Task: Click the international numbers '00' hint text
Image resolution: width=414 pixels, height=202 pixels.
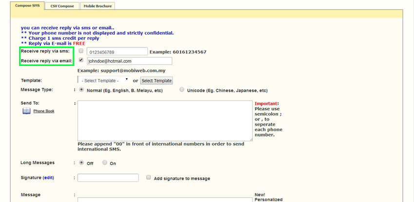Action: pos(161,147)
